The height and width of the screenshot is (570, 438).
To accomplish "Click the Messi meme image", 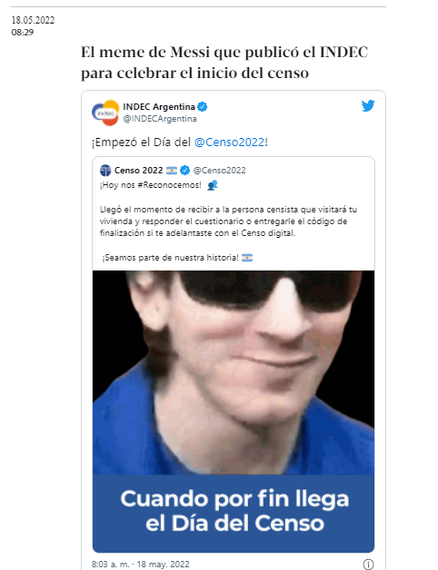I will (234, 373).
